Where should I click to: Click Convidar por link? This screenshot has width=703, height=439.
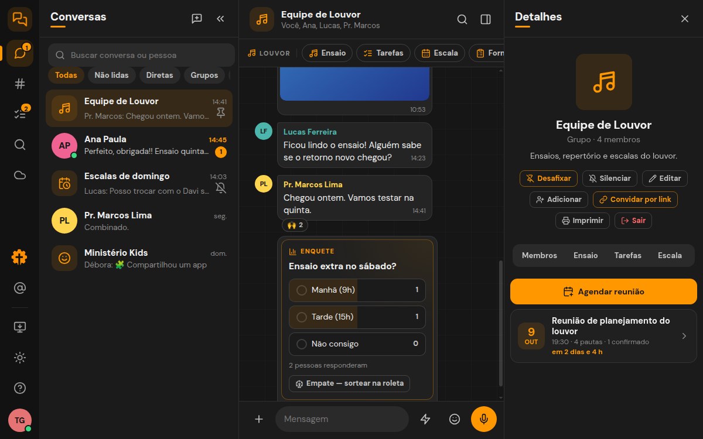click(635, 199)
